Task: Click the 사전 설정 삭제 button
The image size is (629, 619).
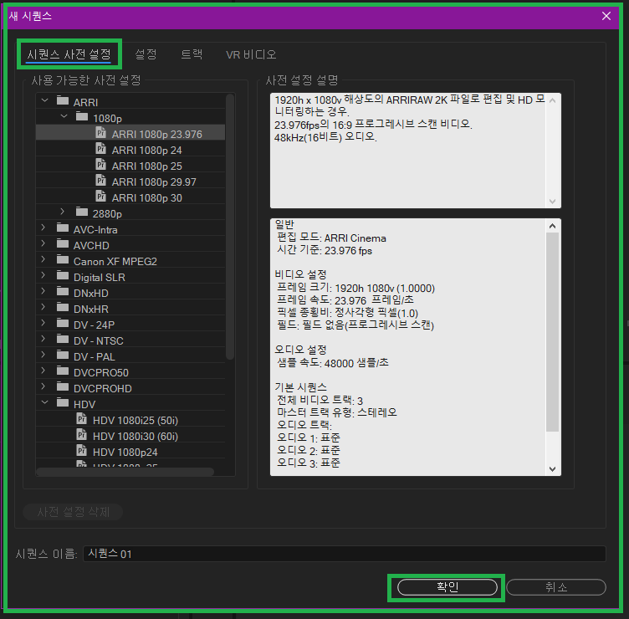Action: (73, 512)
